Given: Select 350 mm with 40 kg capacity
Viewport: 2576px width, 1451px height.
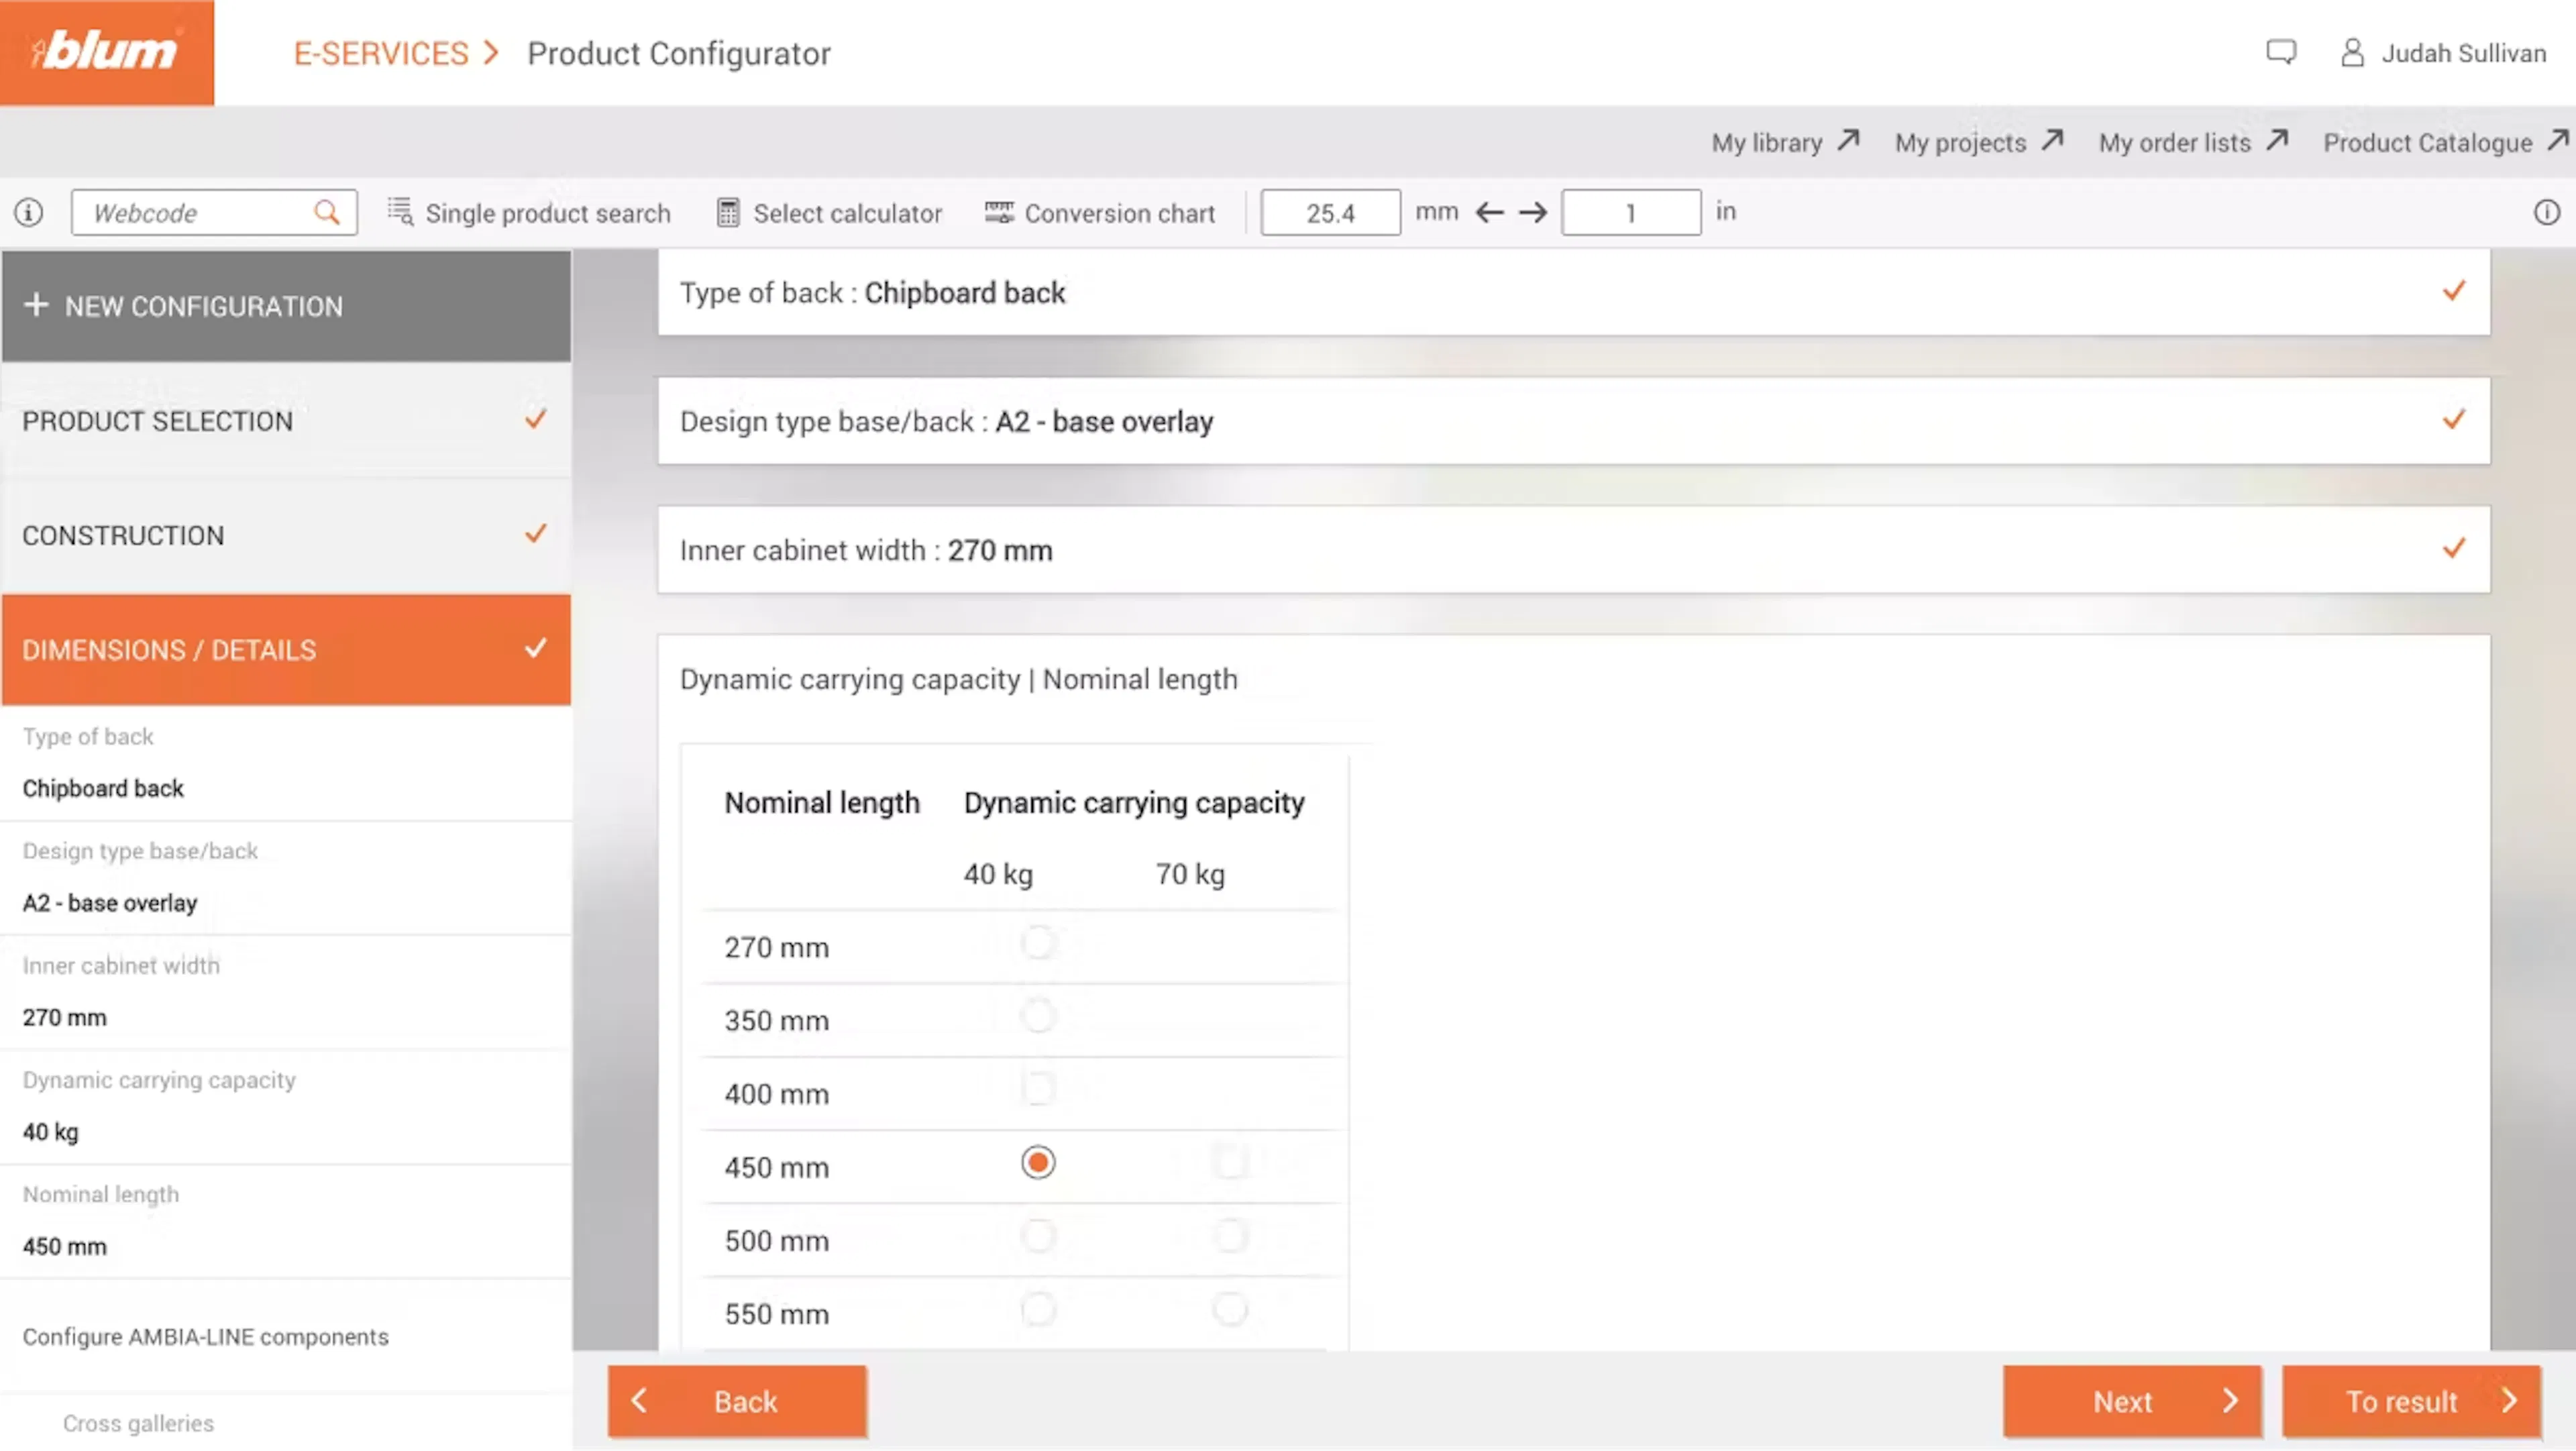Looking at the screenshot, I should (1038, 1016).
